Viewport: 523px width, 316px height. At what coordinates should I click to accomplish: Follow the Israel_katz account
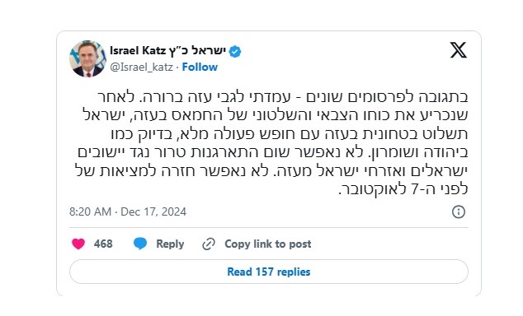(200, 67)
